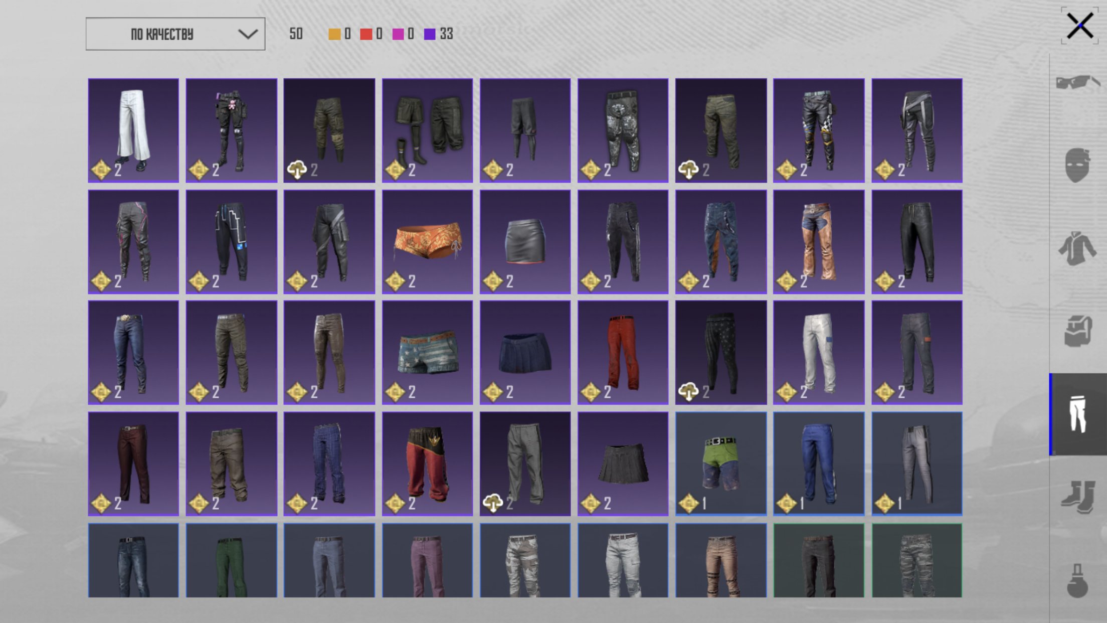Select the orange floral bikini bottoms
1107x623 pixels.
click(x=427, y=242)
